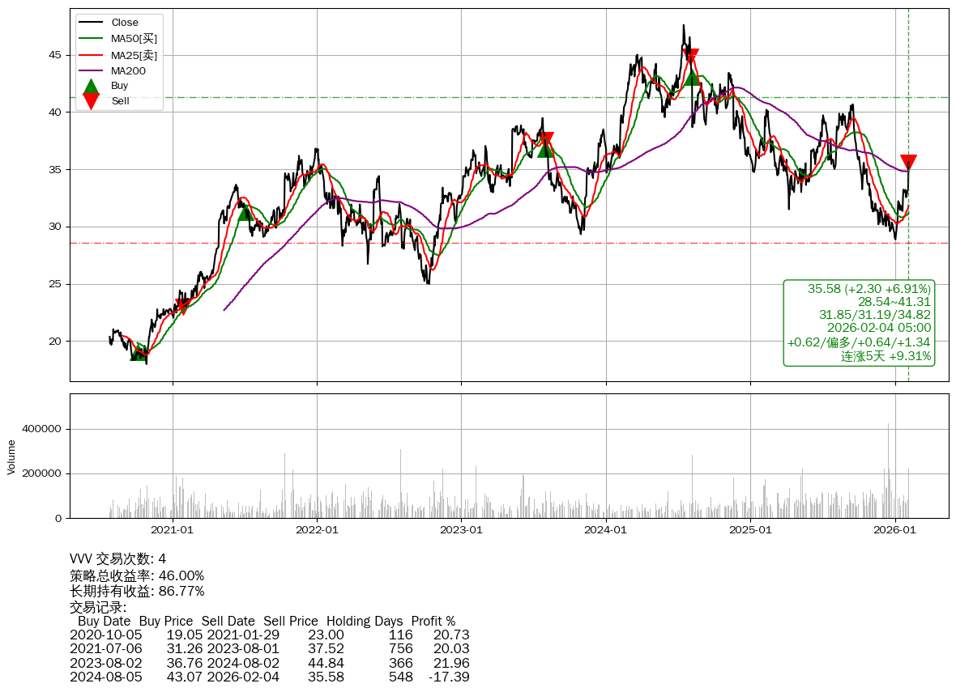Click the MA25[卖] legend entry

pos(134,55)
